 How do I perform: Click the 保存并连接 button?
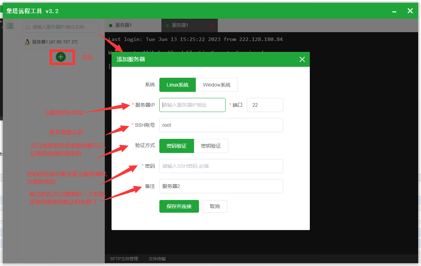coord(179,206)
